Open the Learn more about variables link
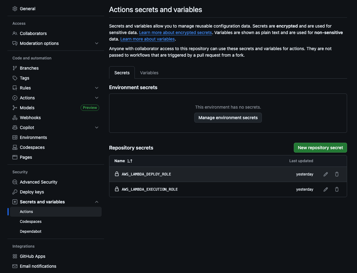357x273 pixels. [147, 39]
